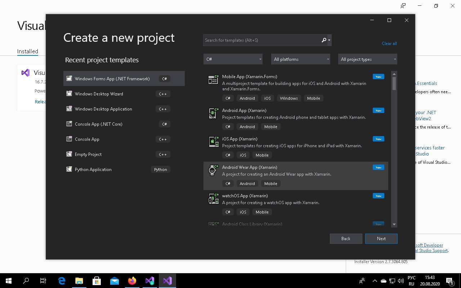Click the search magnifier icon in template search
Image resolution: width=461 pixels, height=288 pixels.
coord(324,40)
